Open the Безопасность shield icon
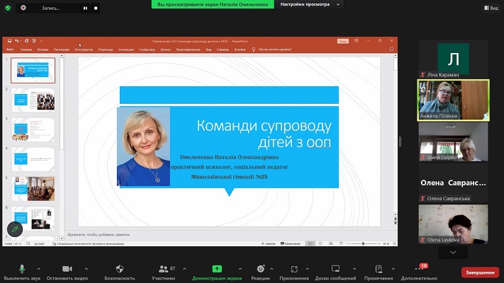Image resolution: width=504 pixels, height=283 pixels. pyautogui.click(x=120, y=270)
